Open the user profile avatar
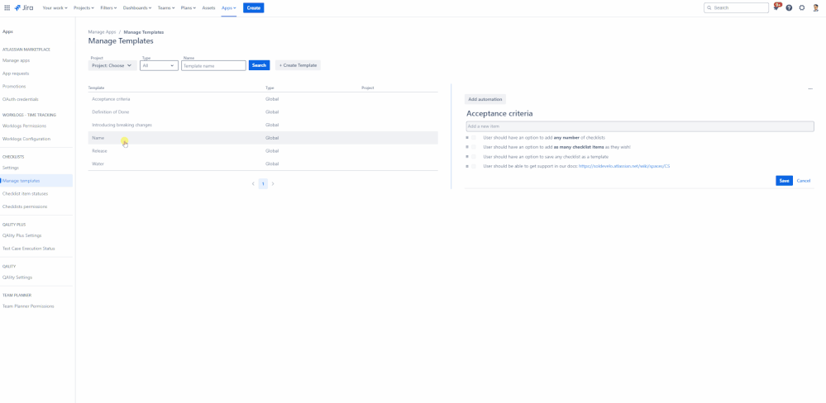The image size is (826, 403). click(815, 8)
